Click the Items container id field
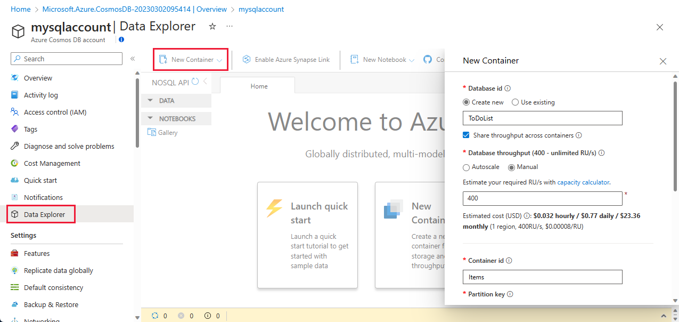This screenshot has width=679, height=322. 543,277
